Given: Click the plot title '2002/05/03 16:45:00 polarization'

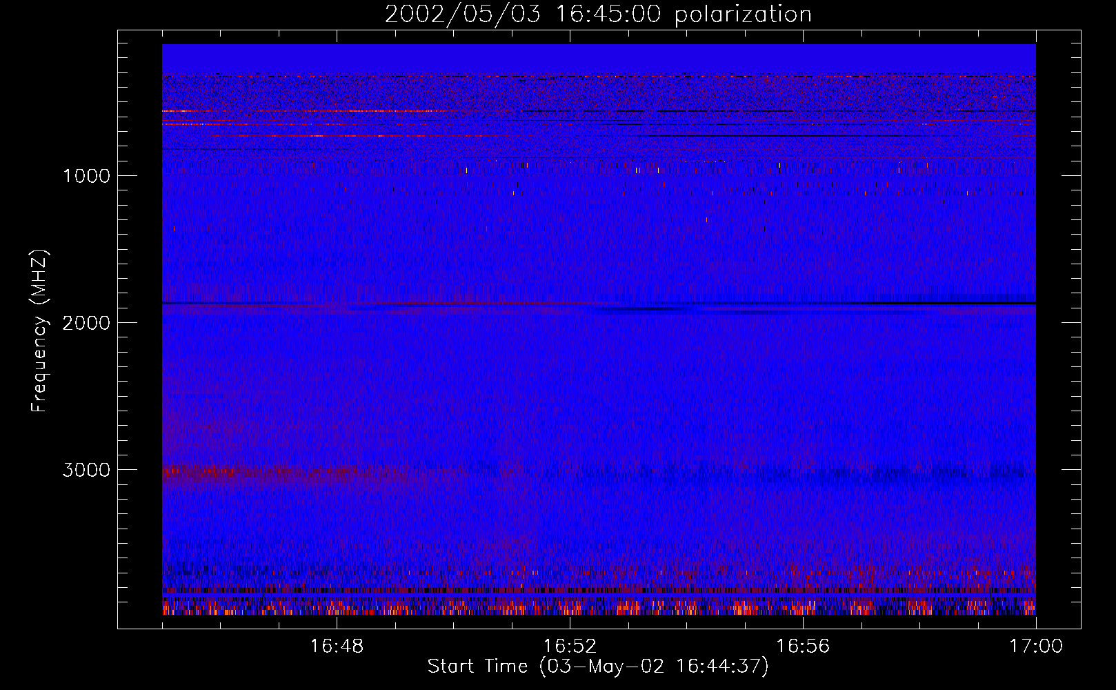Looking at the screenshot, I should (598, 14).
